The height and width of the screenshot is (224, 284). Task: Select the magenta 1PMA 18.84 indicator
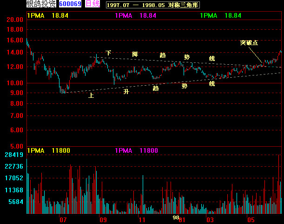pyautogui.click(x=135, y=15)
